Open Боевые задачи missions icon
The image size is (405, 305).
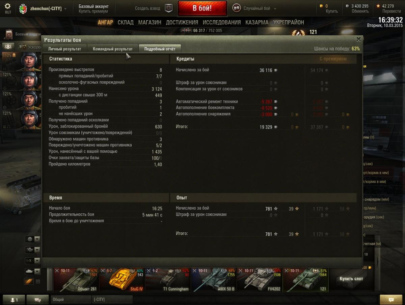[x=9, y=34]
